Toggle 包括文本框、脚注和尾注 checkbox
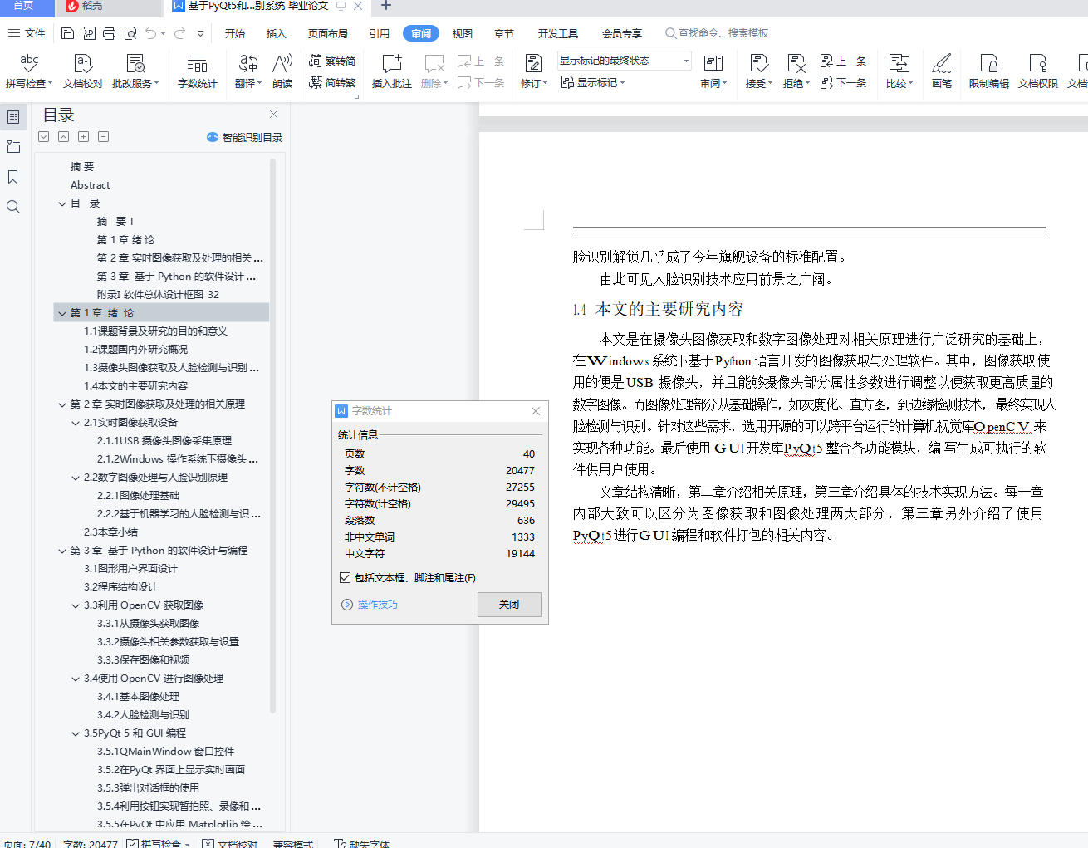 [346, 578]
